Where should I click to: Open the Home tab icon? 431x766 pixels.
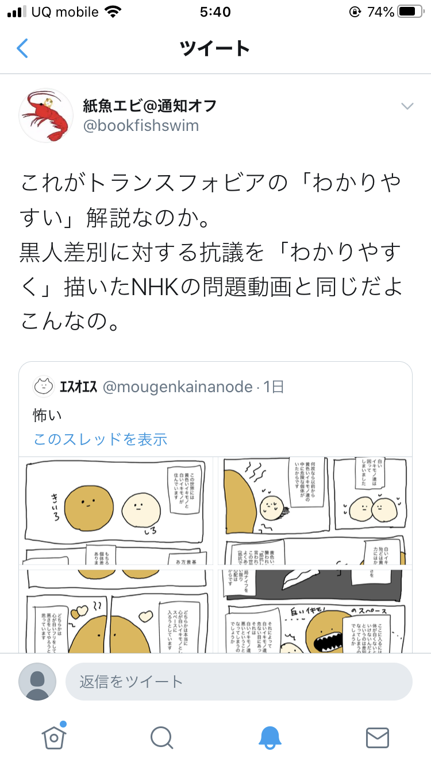point(54,736)
